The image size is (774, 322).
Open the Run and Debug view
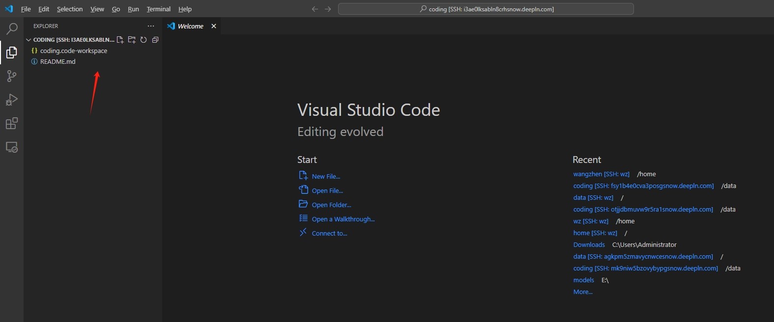point(12,100)
